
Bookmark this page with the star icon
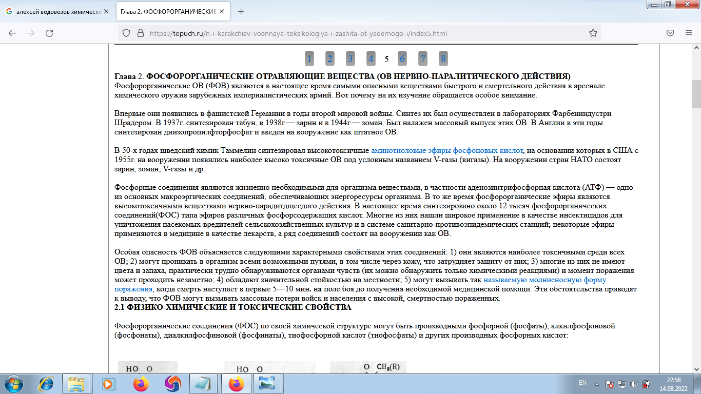tap(593, 33)
